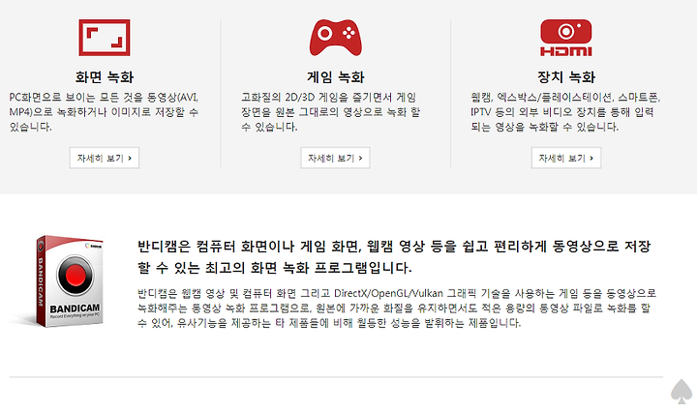697x411 pixels.
Task: Click the description starting with 고화질의 2D/3D 게임
Action: [x=331, y=112]
